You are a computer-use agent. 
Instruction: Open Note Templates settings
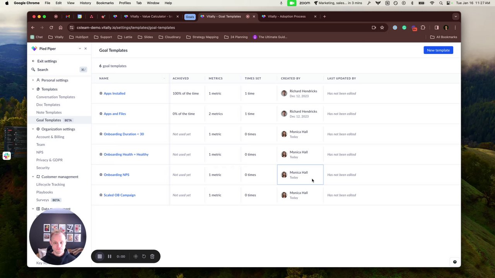coord(49,112)
